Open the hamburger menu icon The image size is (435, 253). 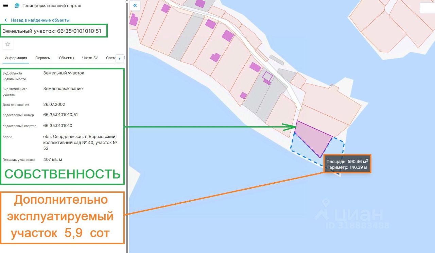[5, 6]
